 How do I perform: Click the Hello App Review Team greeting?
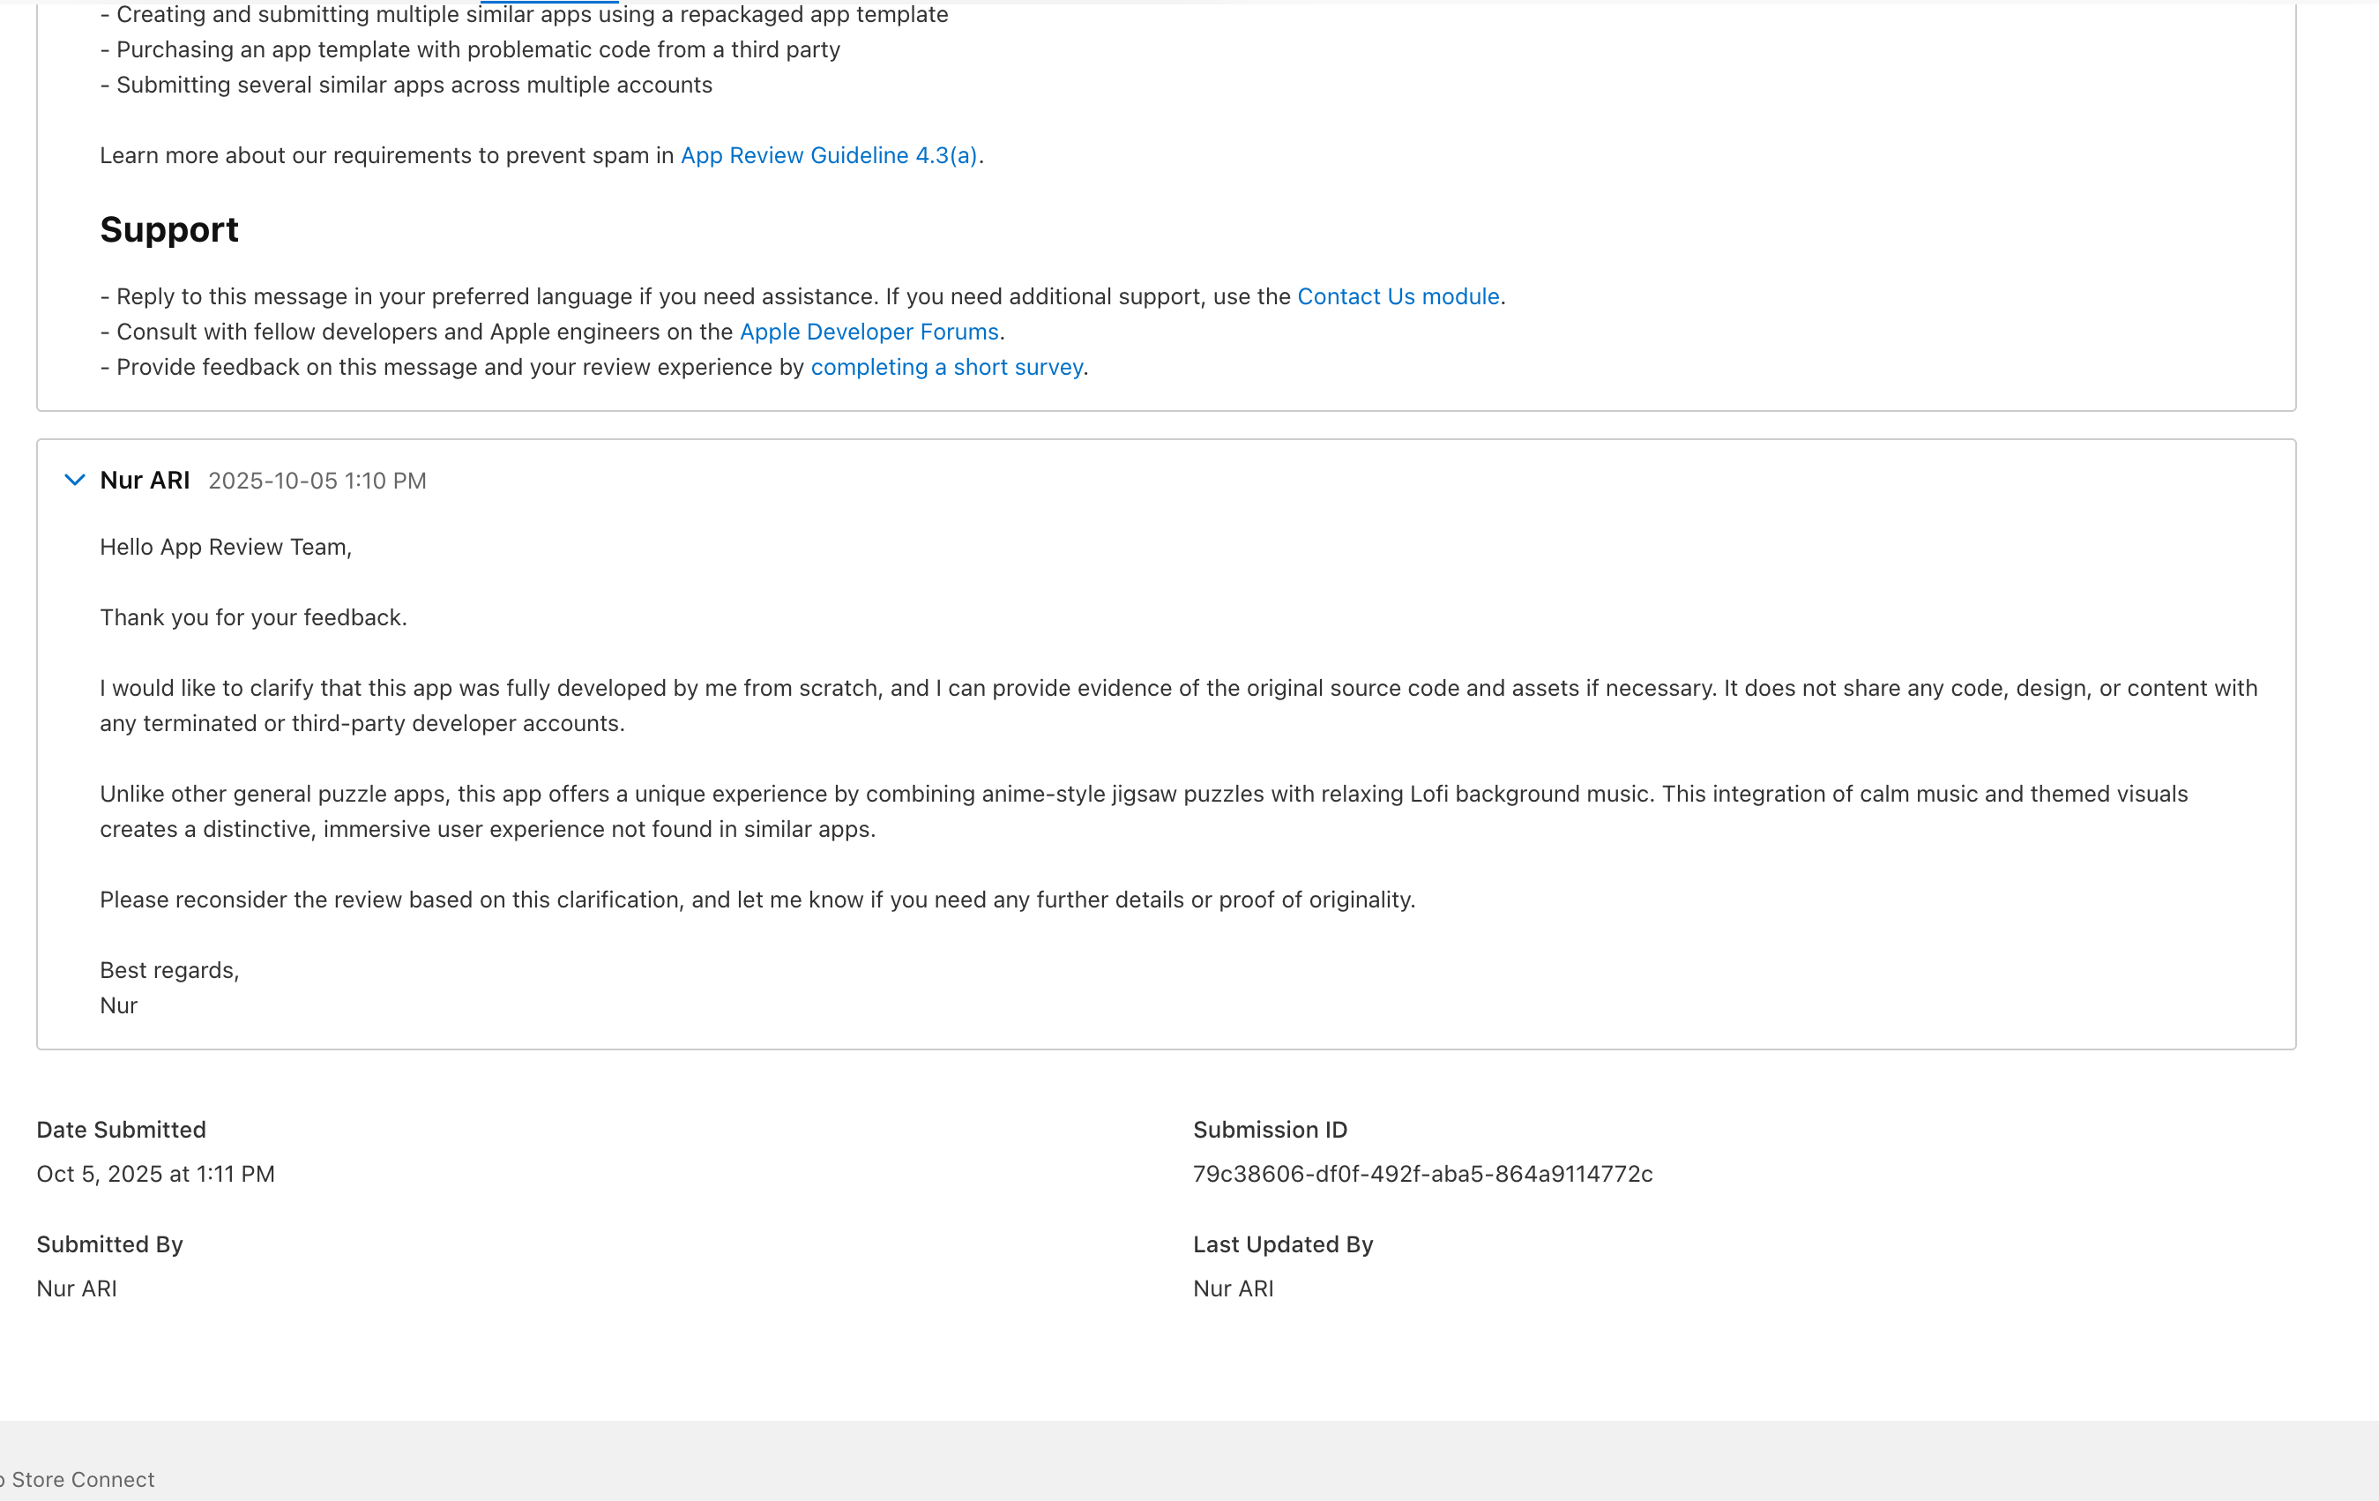pos(225,548)
